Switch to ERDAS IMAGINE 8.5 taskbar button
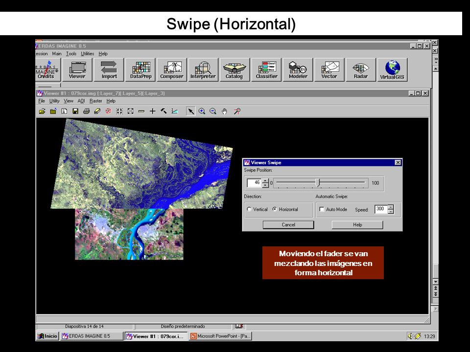The height and width of the screenshot is (352, 470). point(92,336)
